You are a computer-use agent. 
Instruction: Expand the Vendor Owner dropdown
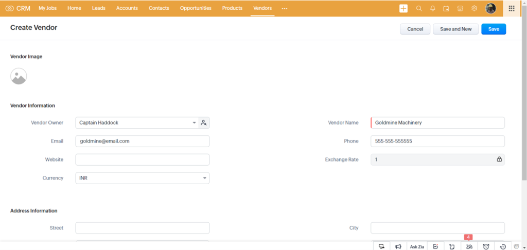(194, 123)
